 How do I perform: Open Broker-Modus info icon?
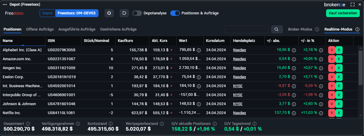coord(317,29)
